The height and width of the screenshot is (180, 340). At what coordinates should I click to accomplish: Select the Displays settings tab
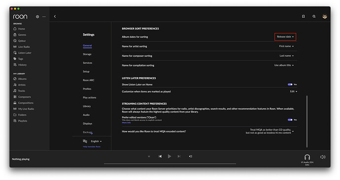(87, 123)
